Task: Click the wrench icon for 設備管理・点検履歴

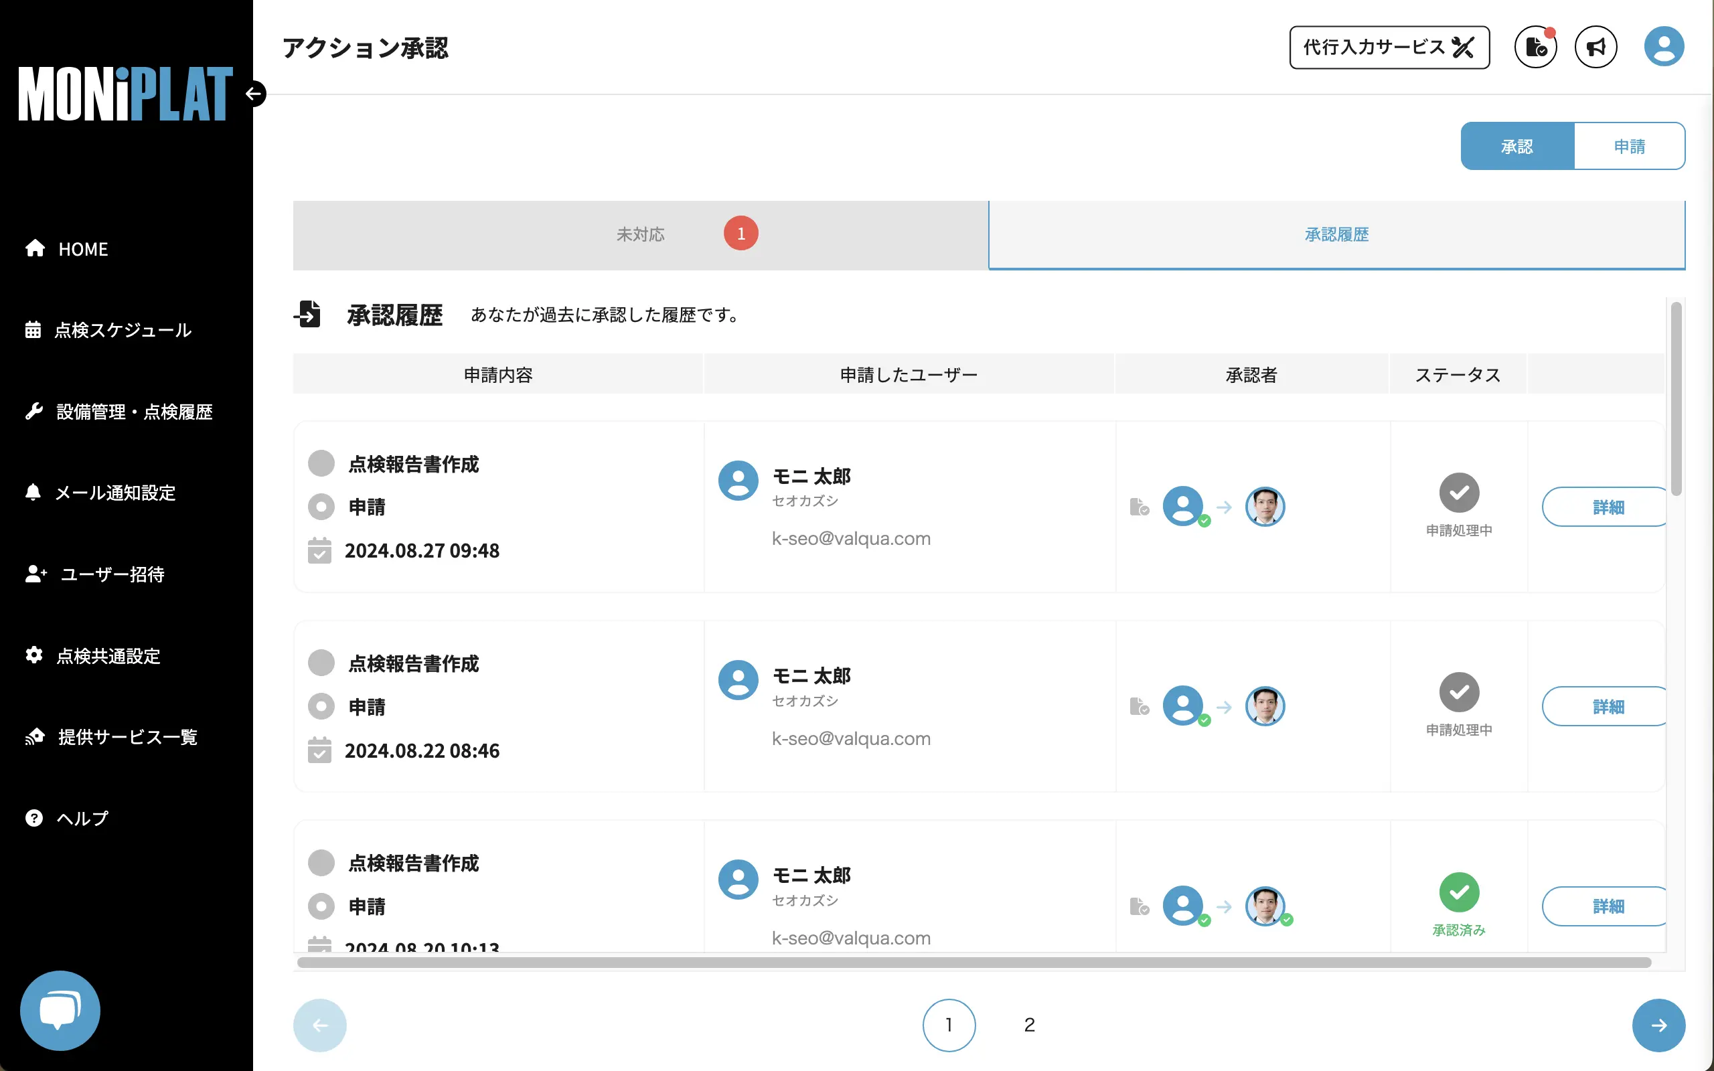Action: (x=35, y=412)
